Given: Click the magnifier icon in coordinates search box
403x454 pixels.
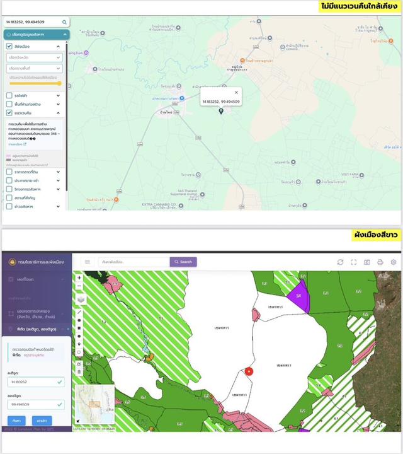Looking at the screenshot, I should coord(64,22).
